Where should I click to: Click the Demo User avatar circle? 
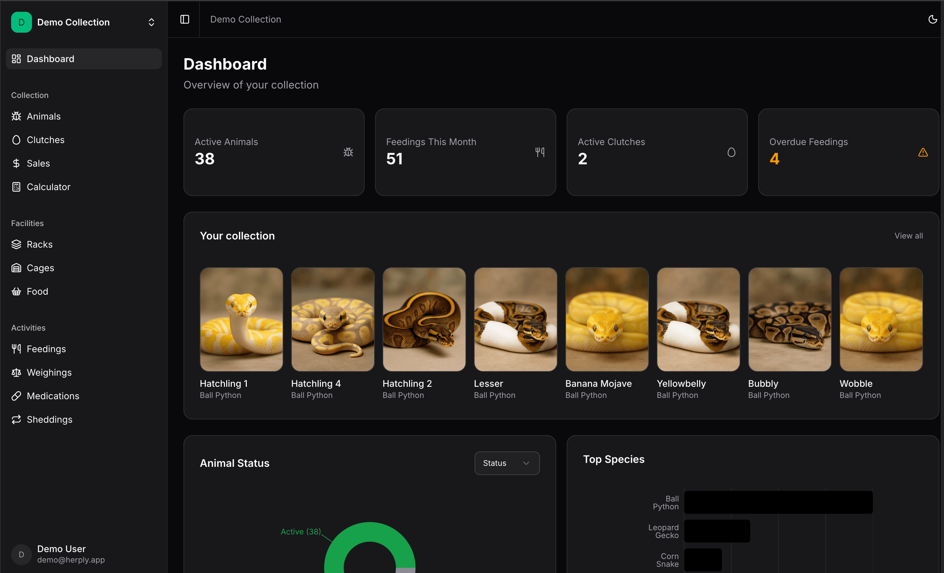[22, 554]
